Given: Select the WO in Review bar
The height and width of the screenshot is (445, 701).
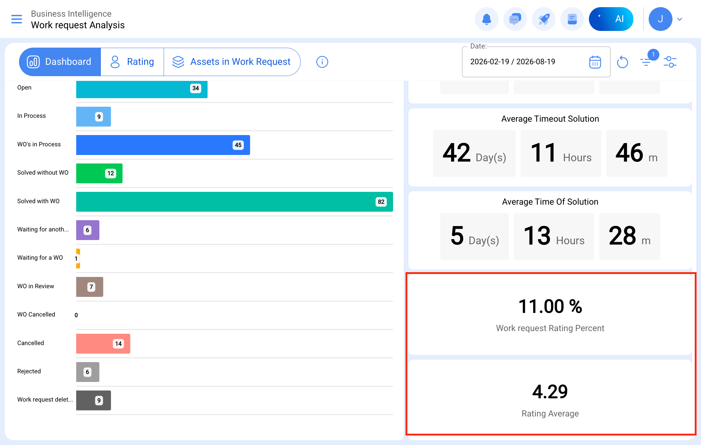Looking at the screenshot, I should coord(89,287).
